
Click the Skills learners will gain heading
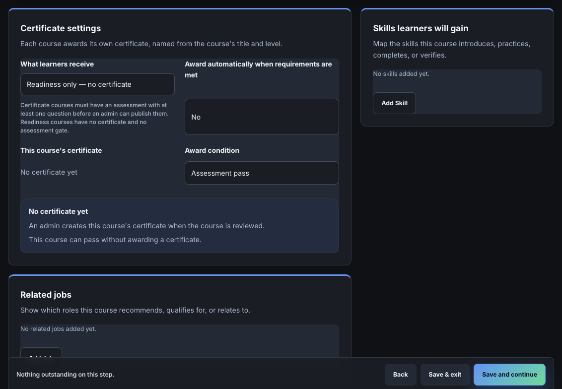[x=421, y=28]
